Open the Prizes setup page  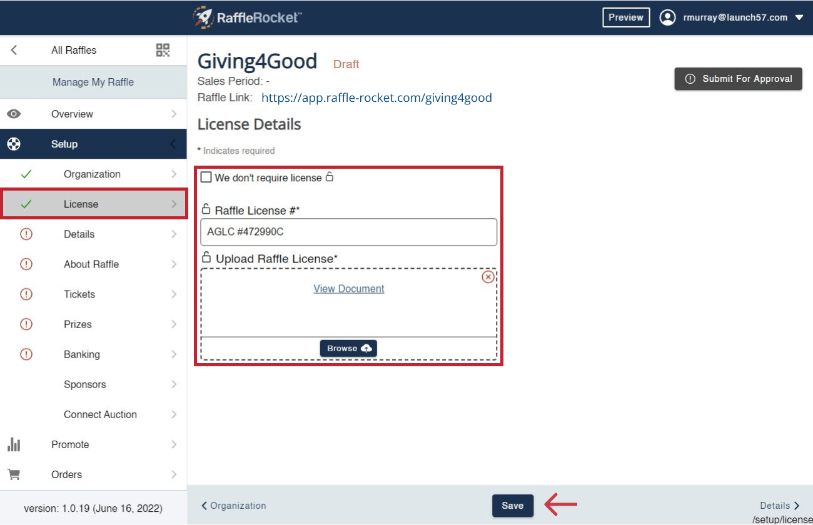click(x=93, y=324)
